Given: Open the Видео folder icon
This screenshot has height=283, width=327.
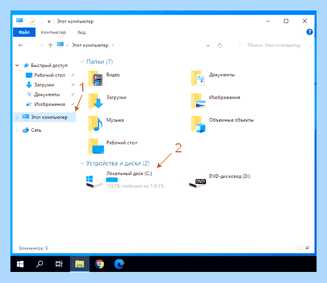Looking at the screenshot, I should [x=95, y=79].
